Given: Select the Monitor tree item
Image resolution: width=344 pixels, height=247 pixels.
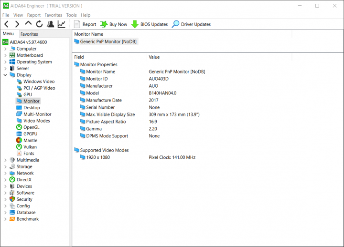Looking at the screenshot, I should (x=32, y=101).
